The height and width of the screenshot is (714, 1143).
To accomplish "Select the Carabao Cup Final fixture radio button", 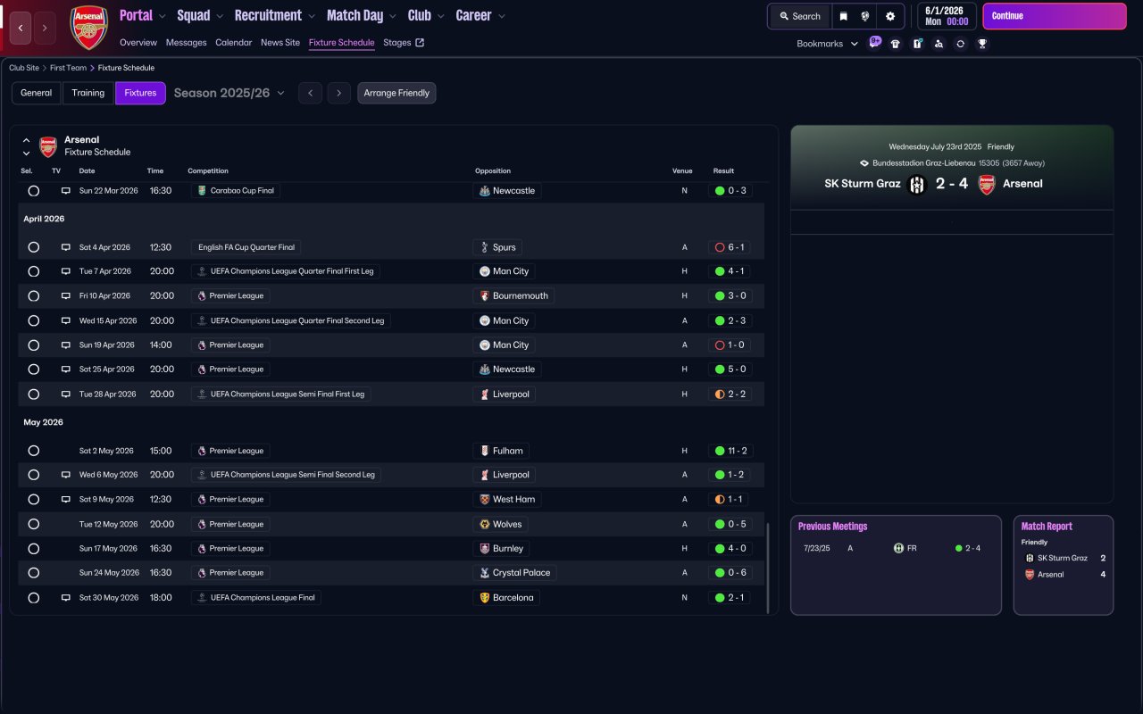I will coord(34,191).
